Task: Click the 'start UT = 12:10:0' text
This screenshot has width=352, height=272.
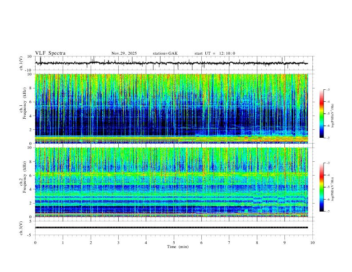Action: [215, 53]
